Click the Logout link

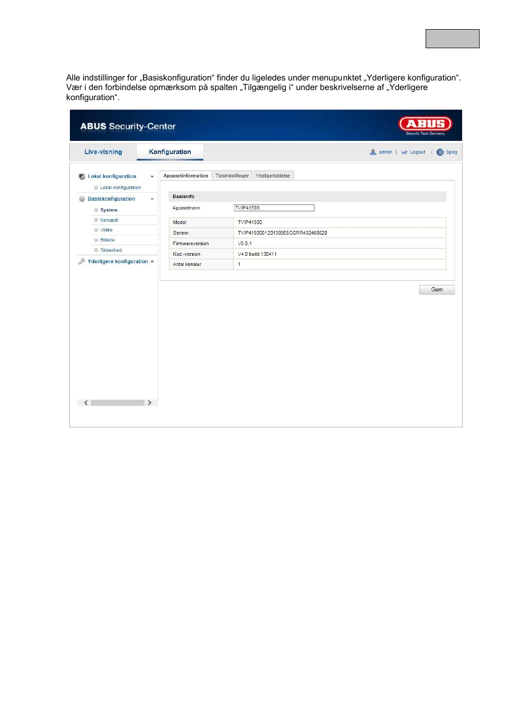pyautogui.click(x=418, y=152)
